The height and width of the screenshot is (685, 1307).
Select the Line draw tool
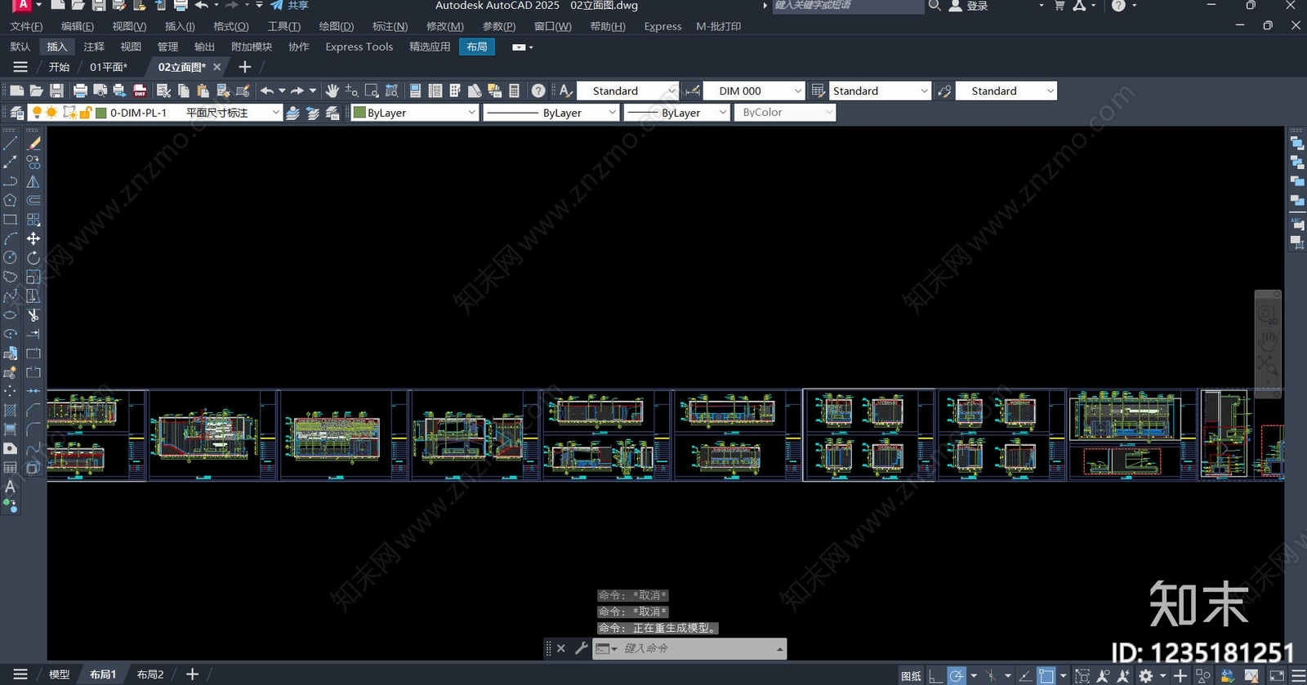click(x=10, y=143)
